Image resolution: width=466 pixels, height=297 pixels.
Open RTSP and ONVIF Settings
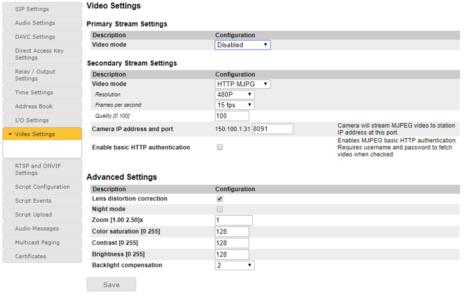tap(42, 169)
